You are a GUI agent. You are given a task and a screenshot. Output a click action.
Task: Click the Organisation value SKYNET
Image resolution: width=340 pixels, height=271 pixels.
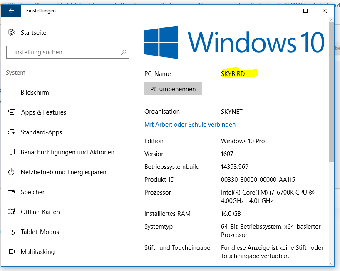(x=232, y=112)
